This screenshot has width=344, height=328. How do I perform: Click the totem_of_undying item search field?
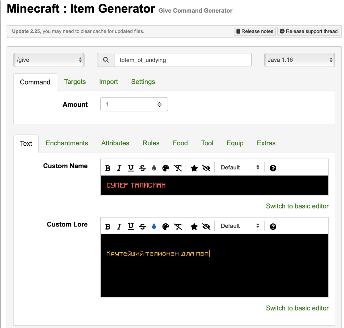click(x=183, y=60)
